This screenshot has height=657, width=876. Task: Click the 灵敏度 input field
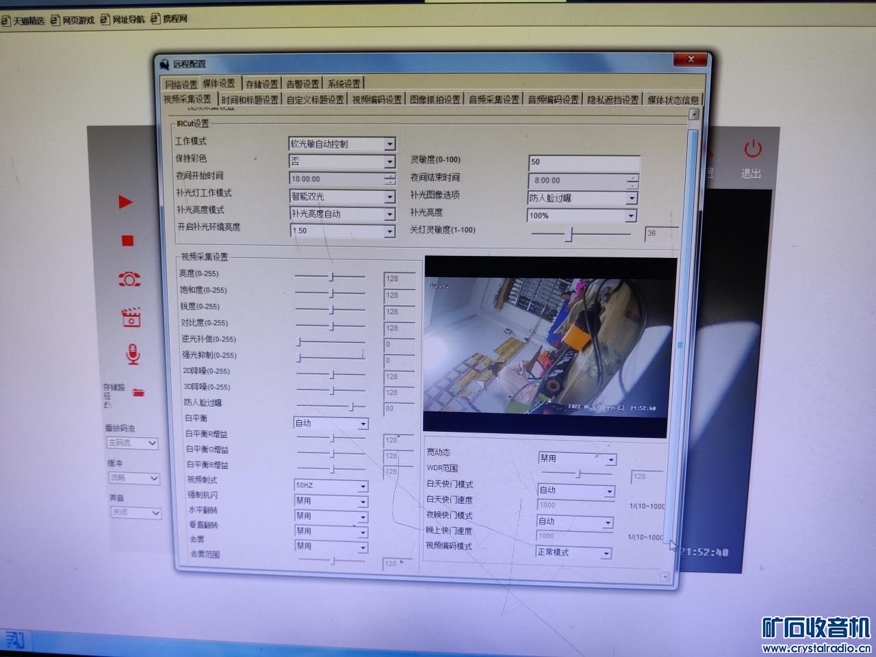pos(584,163)
